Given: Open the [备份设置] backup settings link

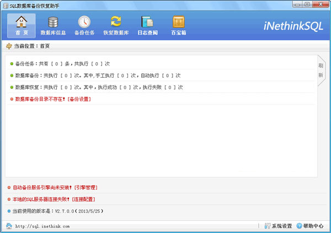Looking at the screenshot, I should [x=79, y=99].
